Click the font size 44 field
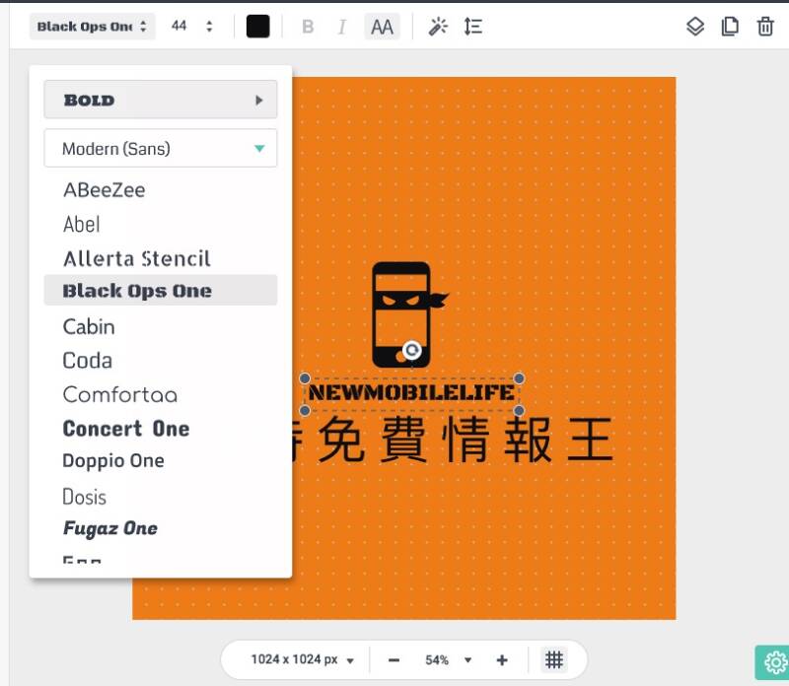This screenshot has width=789, height=686. click(x=179, y=27)
